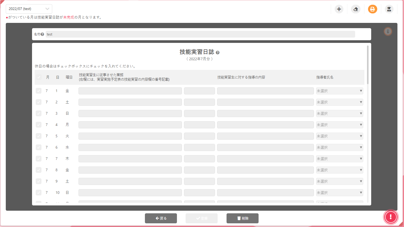Check the holiday box for July 5
The height and width of the screenshot is (227, 404).
tap(39, 136)
